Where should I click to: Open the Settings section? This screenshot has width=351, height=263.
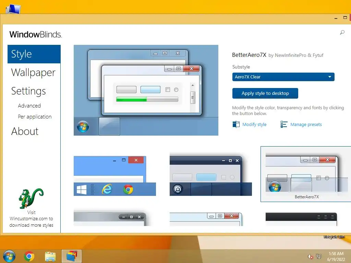click(x=28, y=91)
